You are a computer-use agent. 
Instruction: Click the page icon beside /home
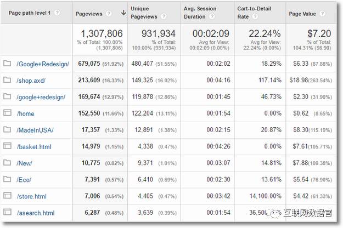(7, 113)
